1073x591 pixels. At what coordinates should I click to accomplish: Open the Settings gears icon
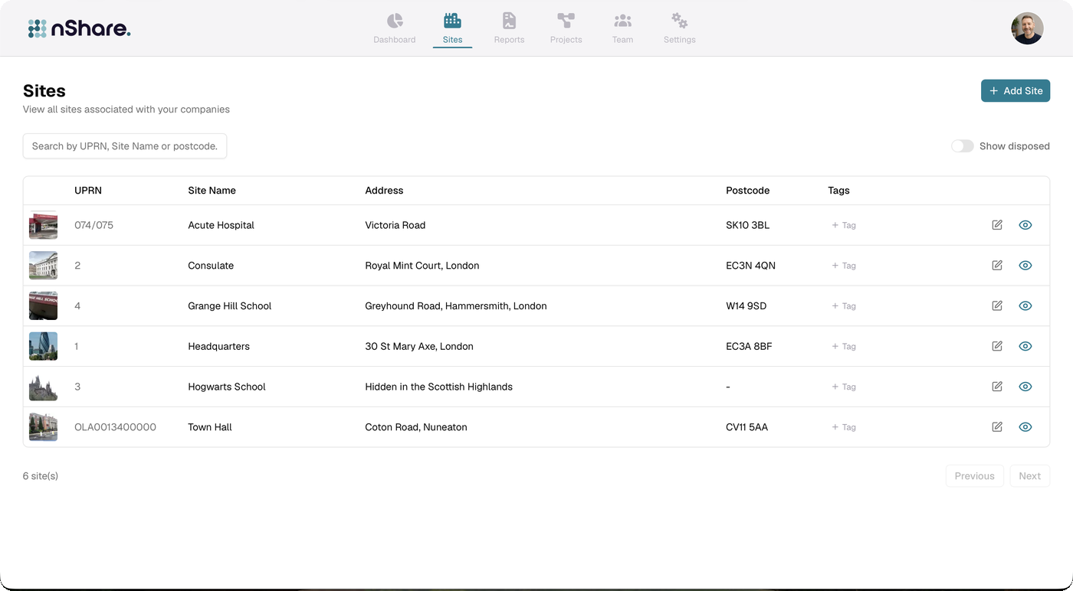coord(679,21)
